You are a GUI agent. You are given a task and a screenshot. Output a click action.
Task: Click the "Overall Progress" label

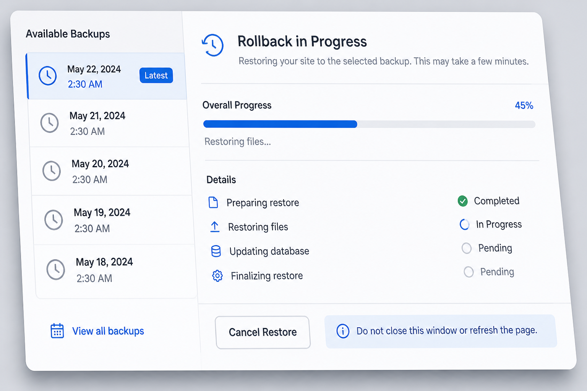[x=237, y=105]
